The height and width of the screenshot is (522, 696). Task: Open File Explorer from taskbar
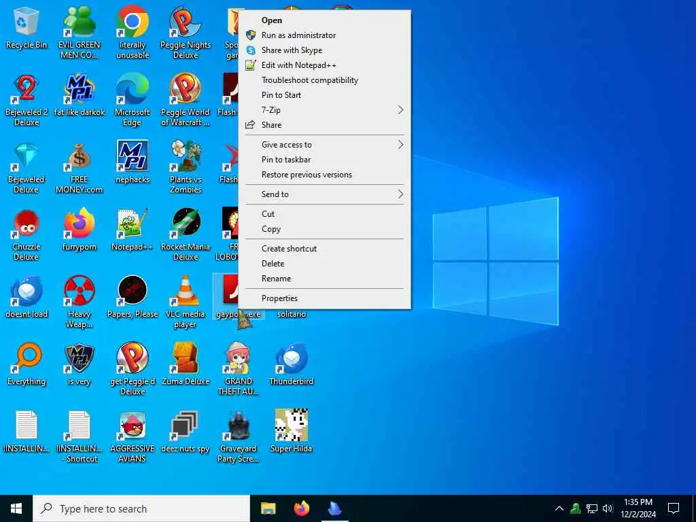click(268, 508)
